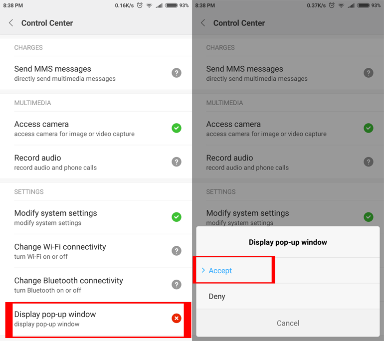Tap back arrow in right dimmed Control Center header
This screenshot has width=384, height=341.
coord(203,23)
